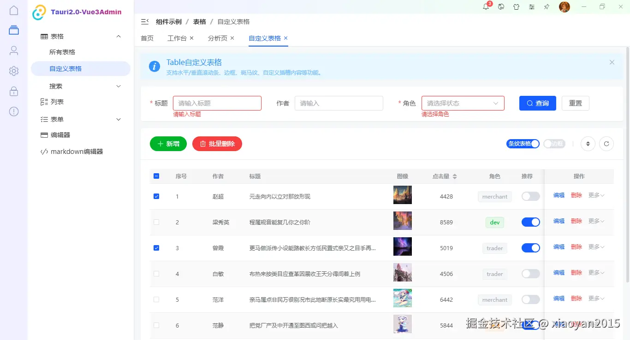Image resolution: width=630 pixels, height=340 pixels.
Task: Open the 请选择状态 role dropdown
Action: point(463,103)
